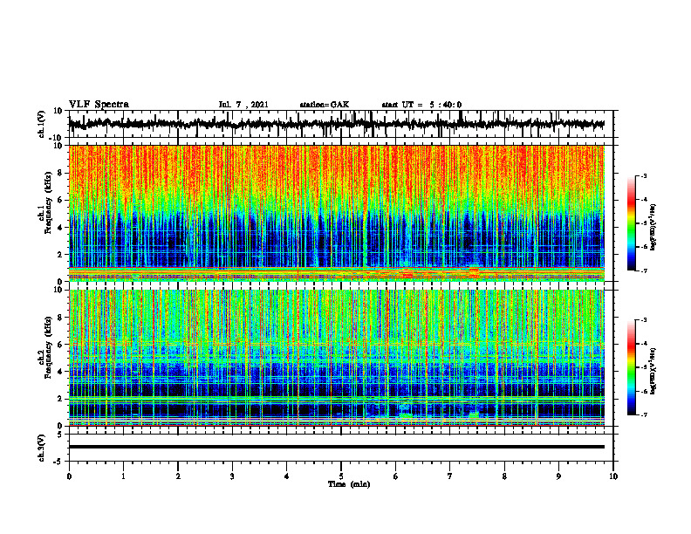The image size is (691, 534).
Task: Click the "-7" label on the ch.2 color scale
Action: tap(643, 415)
